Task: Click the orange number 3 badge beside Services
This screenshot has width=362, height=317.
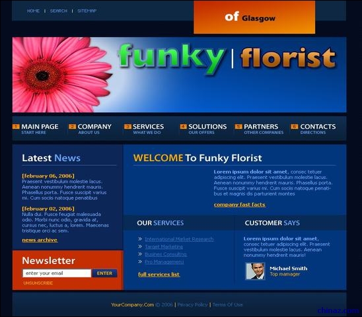Action: coord(127,126)
